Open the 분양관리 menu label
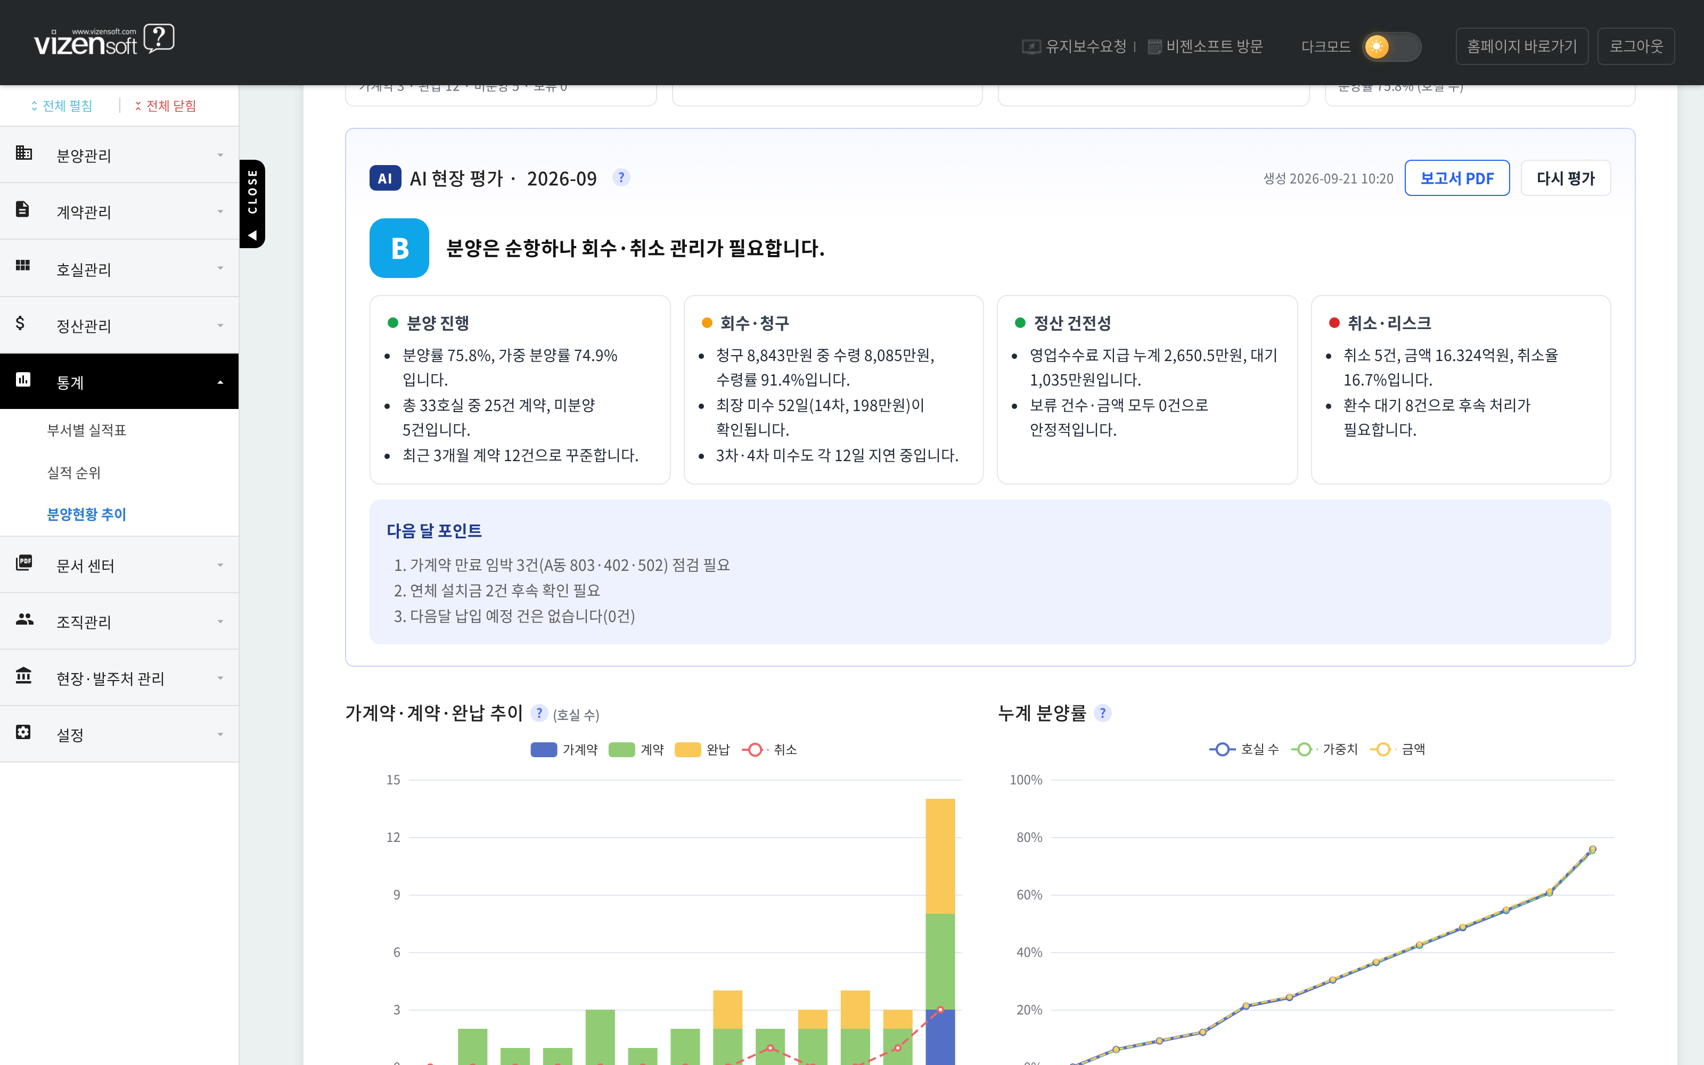 tap(84, 155)
